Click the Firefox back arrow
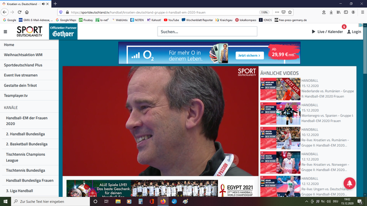The height and width of the screenshot is (206, 367). click(5, 12)
